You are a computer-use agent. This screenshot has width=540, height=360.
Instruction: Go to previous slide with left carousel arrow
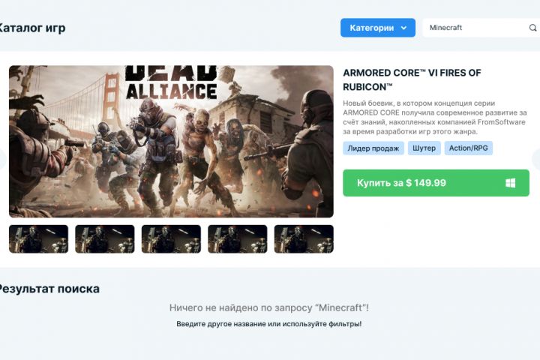[x=3, y=159]
